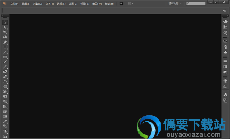The image size is (230, 139).
Task: Open the Layers panel icon
Action: (225, 95)
